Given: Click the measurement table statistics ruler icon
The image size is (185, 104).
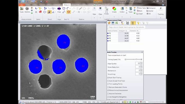Looking at the screenshot, I should (127, 23).
